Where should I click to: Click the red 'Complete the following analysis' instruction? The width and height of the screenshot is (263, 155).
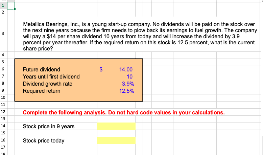tap(124, 112)
